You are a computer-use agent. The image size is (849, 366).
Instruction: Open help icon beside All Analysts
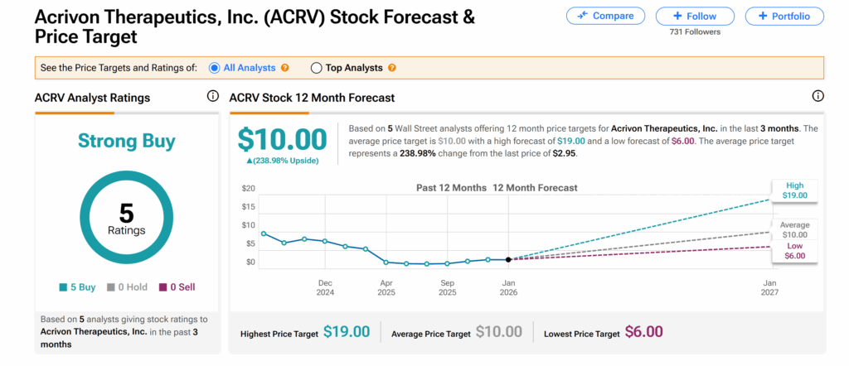click(285, 68)
